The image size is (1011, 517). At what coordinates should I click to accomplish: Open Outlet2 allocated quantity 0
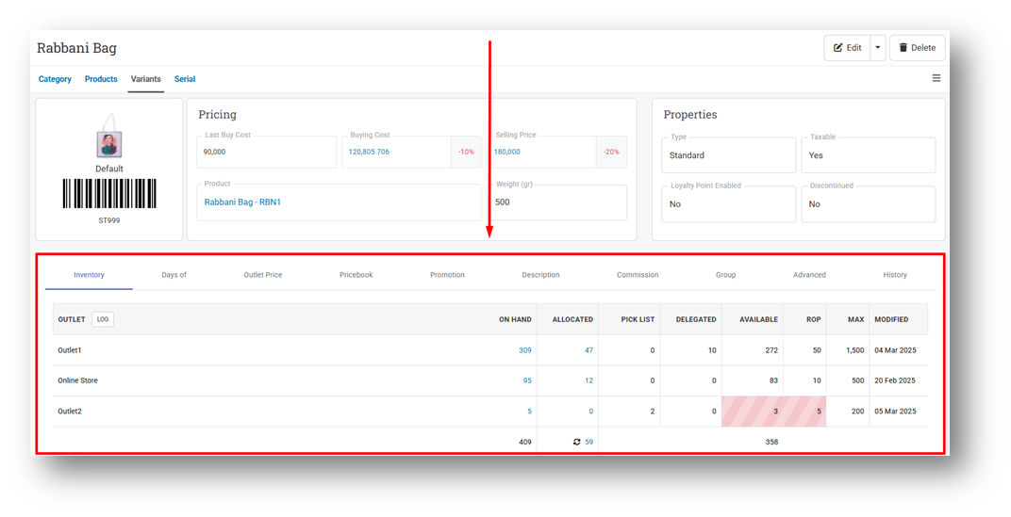point(590,412)
